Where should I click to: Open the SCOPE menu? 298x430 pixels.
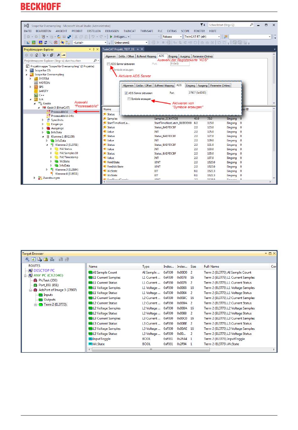[x=185, y=31]
